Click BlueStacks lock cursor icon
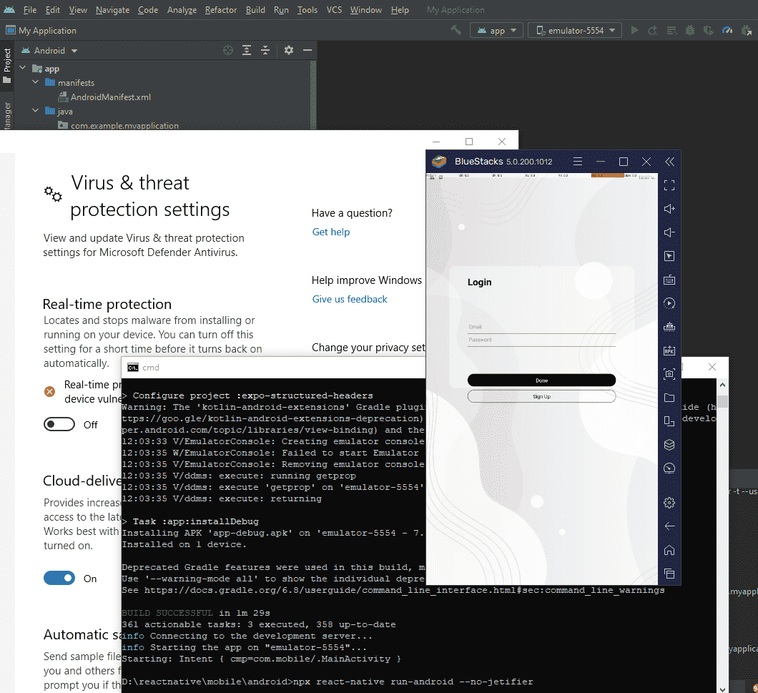Image resolution: width=758 pixels, height=693 pixels. click(669, 256)
